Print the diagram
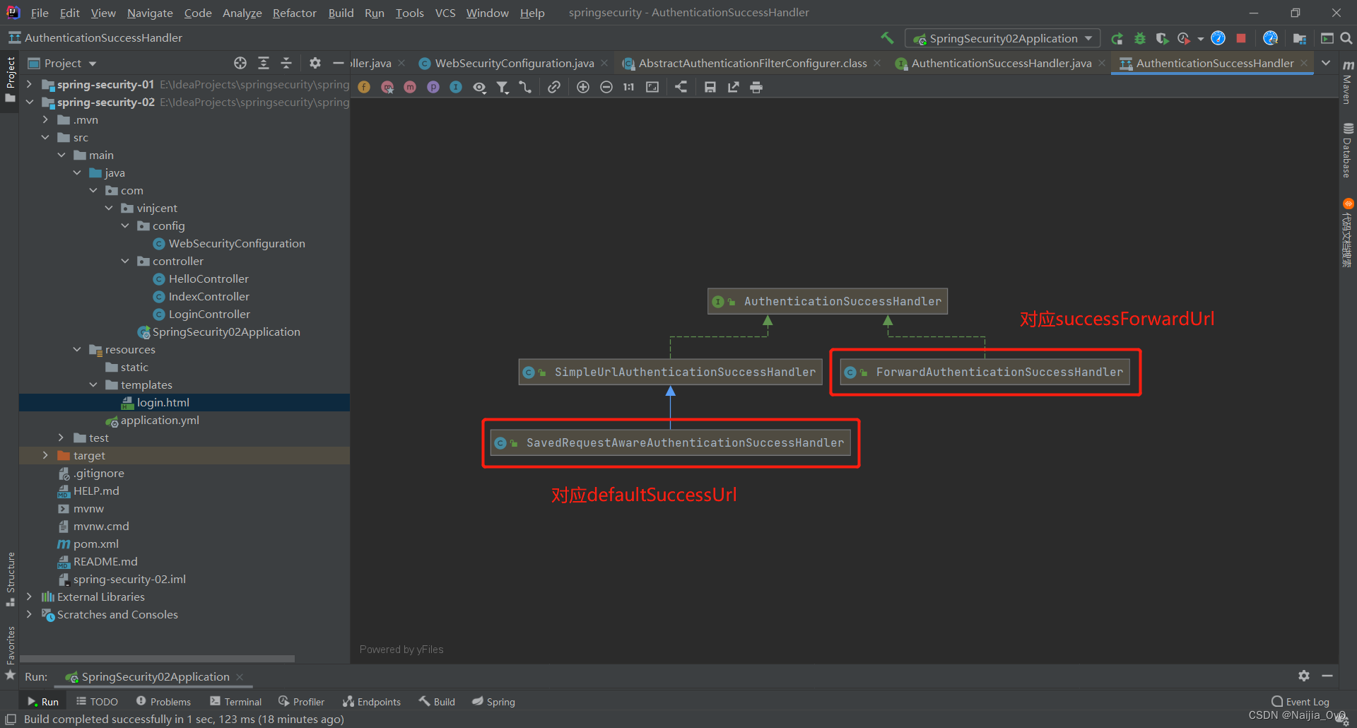Viewport: 1357px width, 728px height. (x=756, y=87)
